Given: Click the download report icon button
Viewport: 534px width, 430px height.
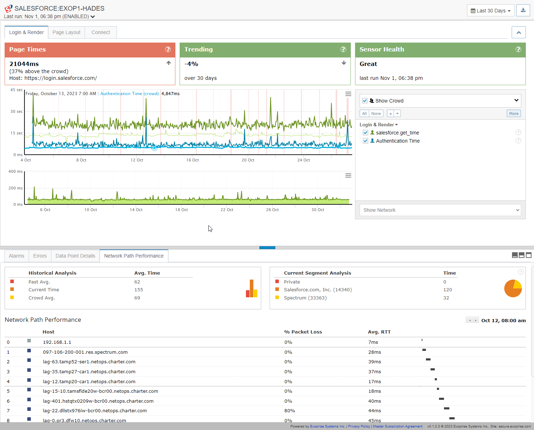Looking at the screenshot, I should pos(523,10).
